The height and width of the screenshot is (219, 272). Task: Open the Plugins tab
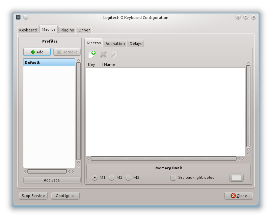(67, 30)
